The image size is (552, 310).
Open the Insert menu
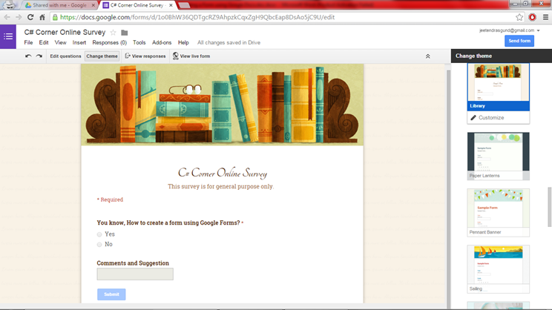point(79,42)
